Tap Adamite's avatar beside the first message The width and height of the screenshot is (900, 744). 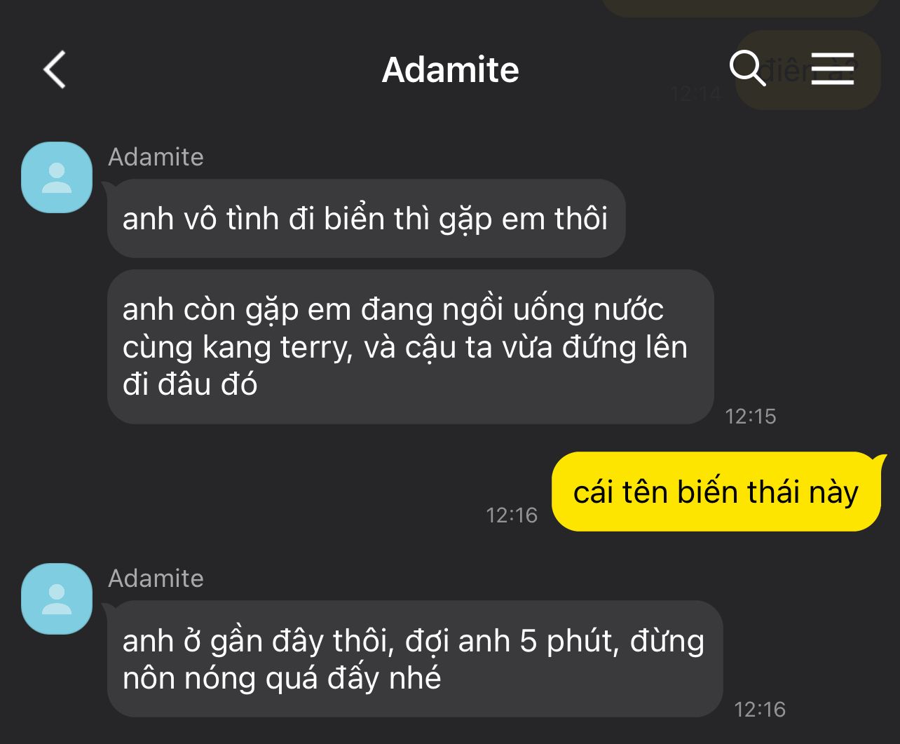(x=57, y=177)
